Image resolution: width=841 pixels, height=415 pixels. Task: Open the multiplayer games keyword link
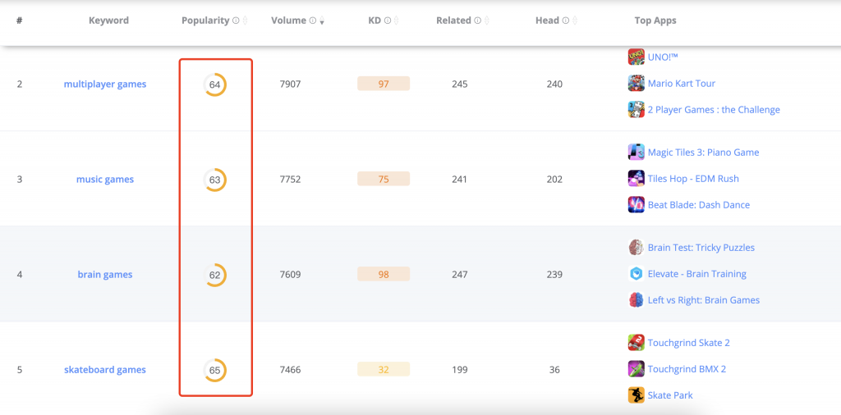click(105, 84)
